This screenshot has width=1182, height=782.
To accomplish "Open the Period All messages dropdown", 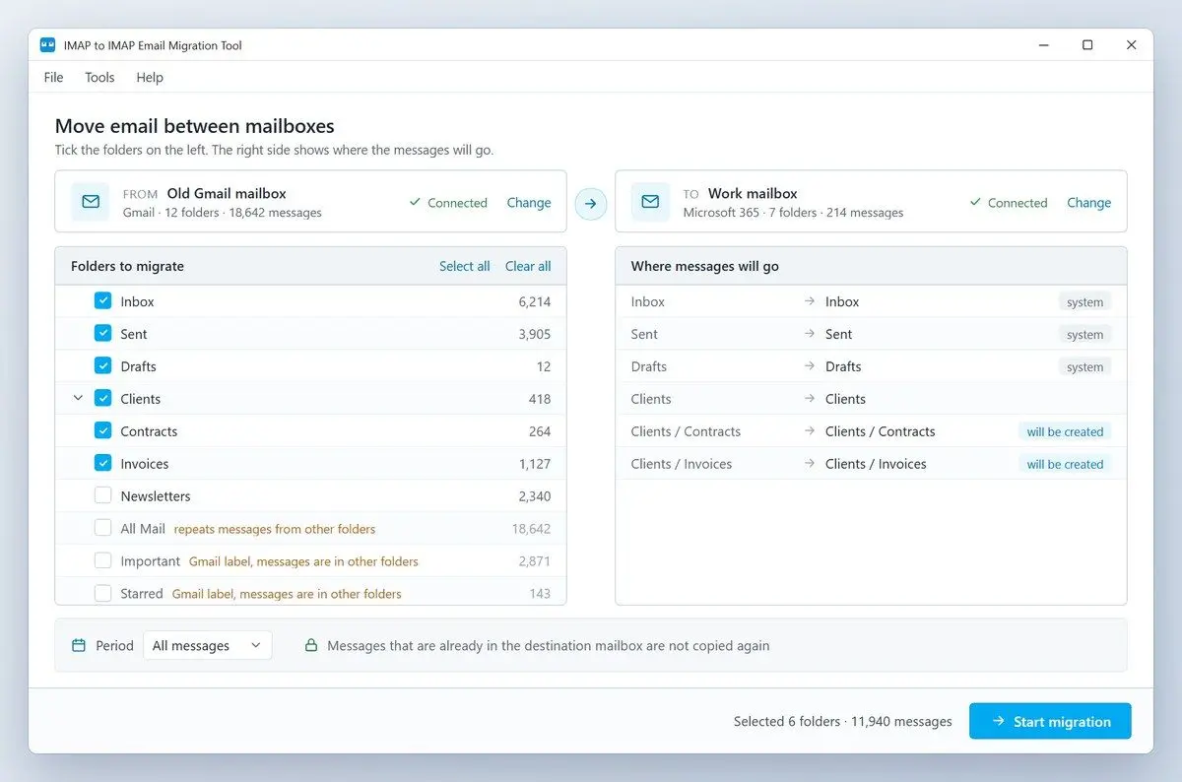I will (207, 646).
